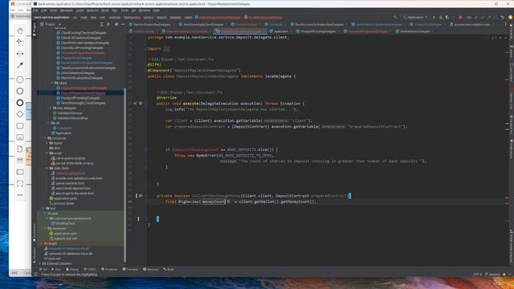The image size is (514, 289).
Task: Open the Application run configuration dropdown
Action: click(x=416, y=17)
